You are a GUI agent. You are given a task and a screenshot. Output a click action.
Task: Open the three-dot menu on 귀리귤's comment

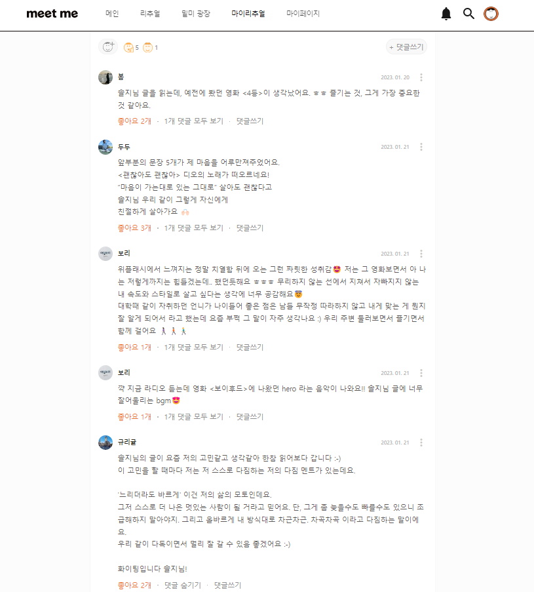click(421, 443)
